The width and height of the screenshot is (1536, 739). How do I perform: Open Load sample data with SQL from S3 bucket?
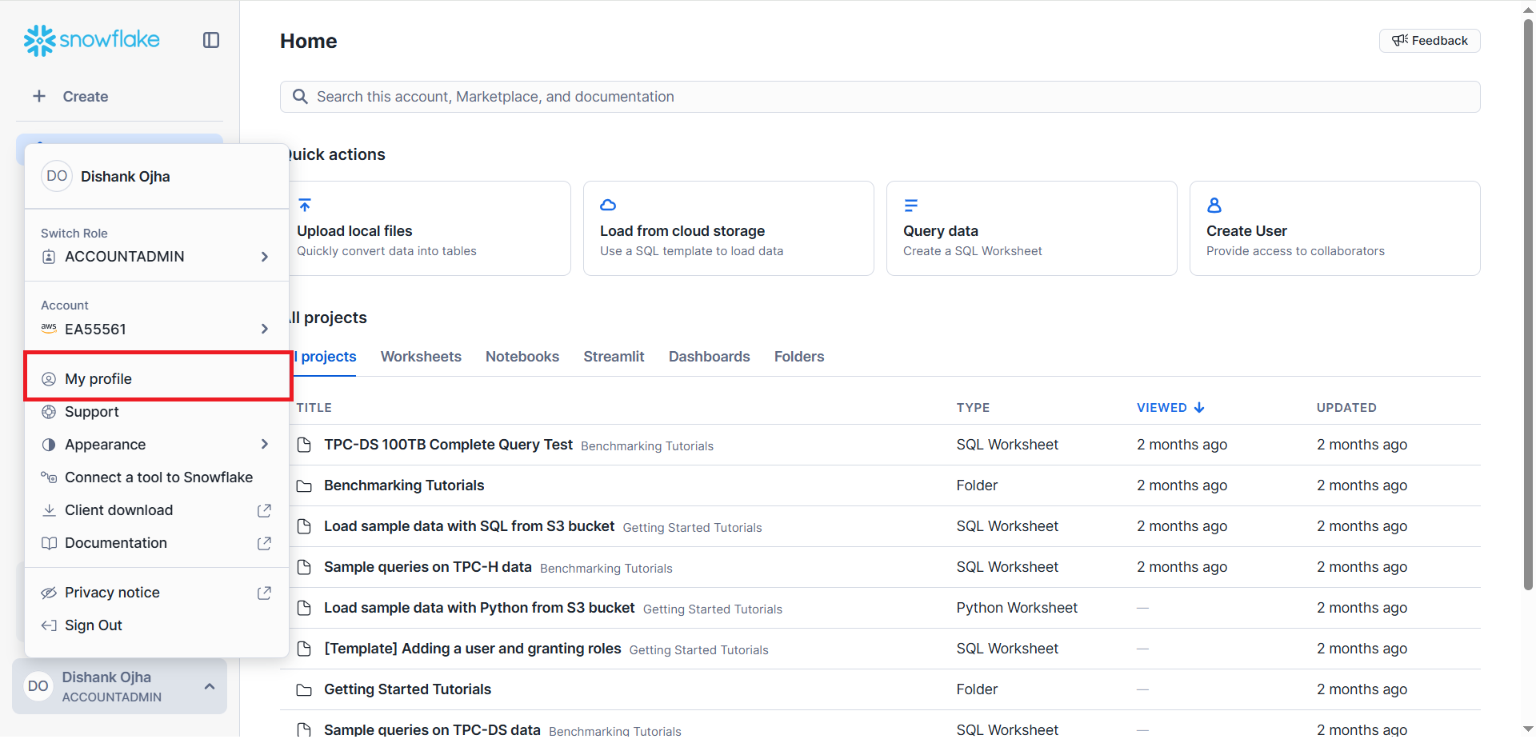[x=469, y=526]
